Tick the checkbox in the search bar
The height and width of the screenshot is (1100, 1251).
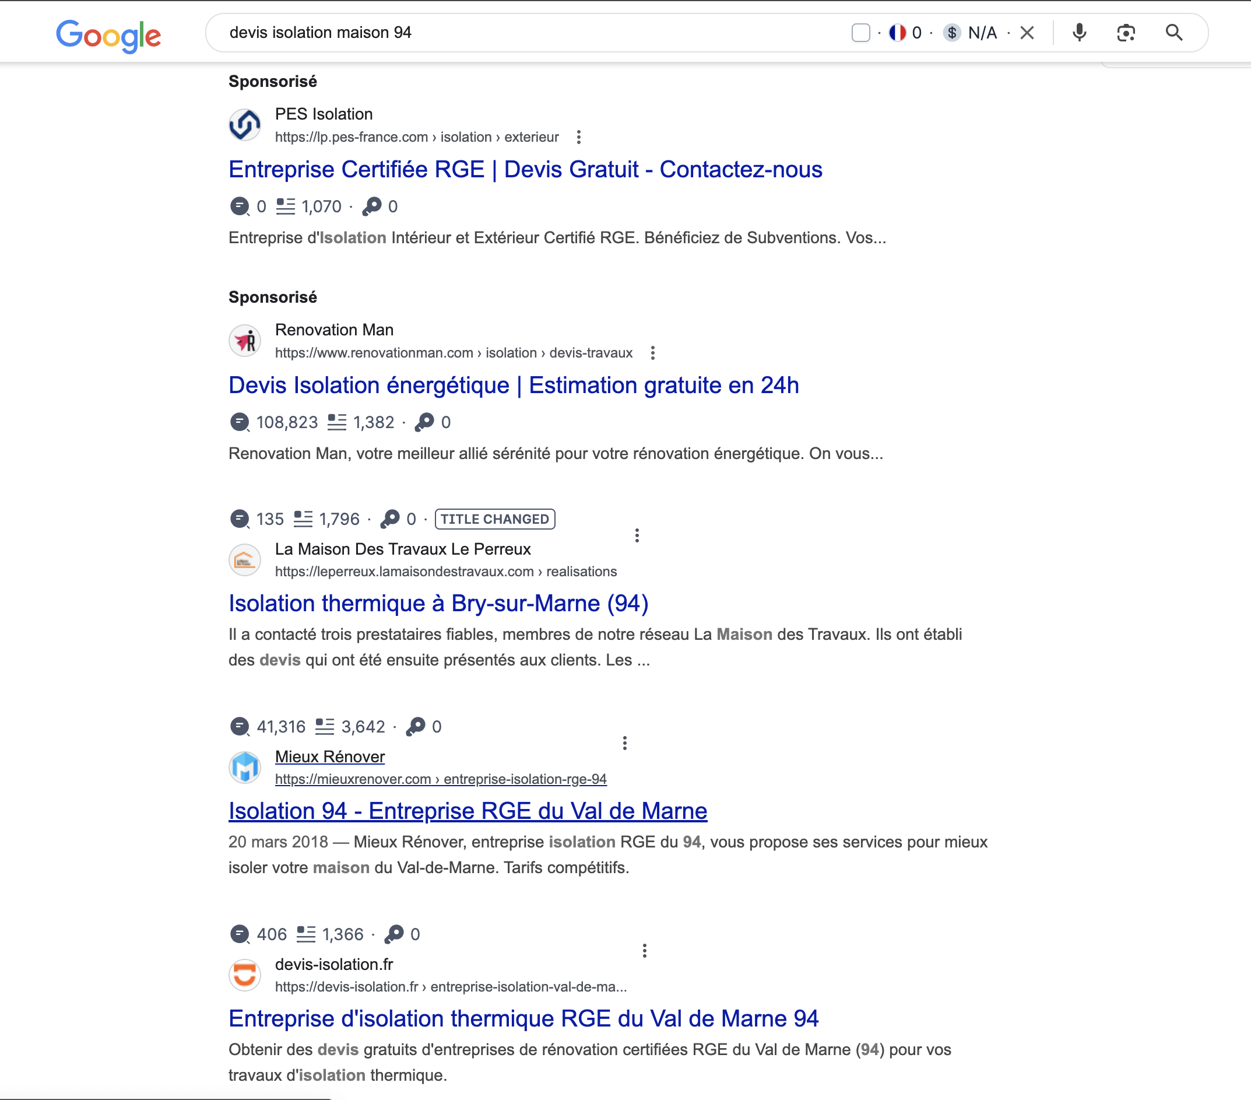click(x=860, y=33)
